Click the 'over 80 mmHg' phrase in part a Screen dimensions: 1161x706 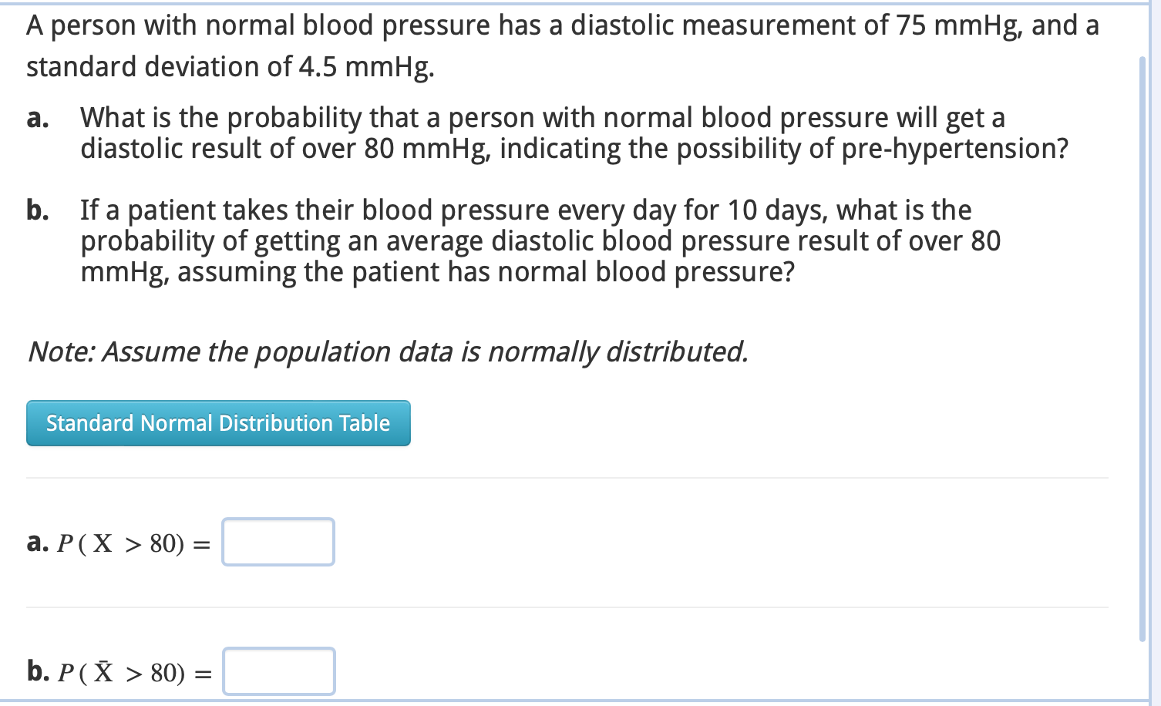click(x=395, y=149)
